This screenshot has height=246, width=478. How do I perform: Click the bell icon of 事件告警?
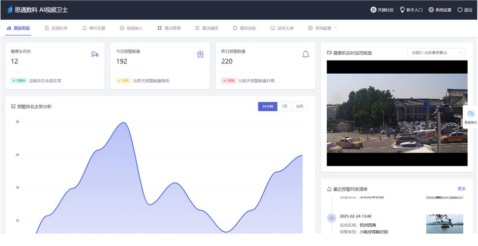tap(84, 28)
